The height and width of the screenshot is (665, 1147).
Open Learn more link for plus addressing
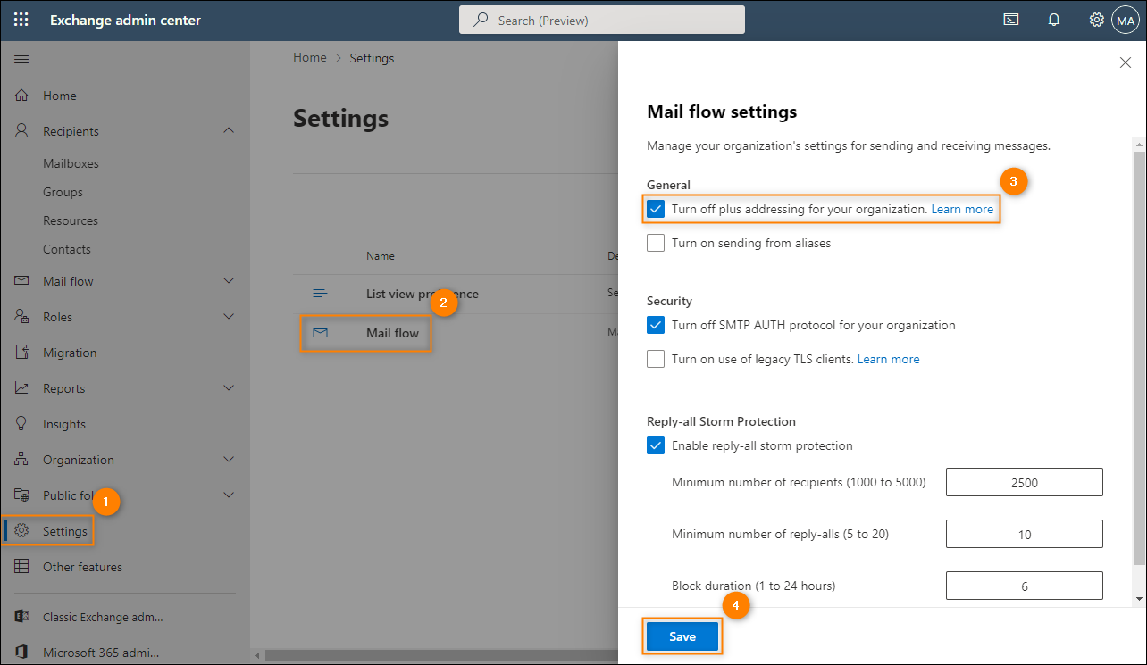click(962, 209)
